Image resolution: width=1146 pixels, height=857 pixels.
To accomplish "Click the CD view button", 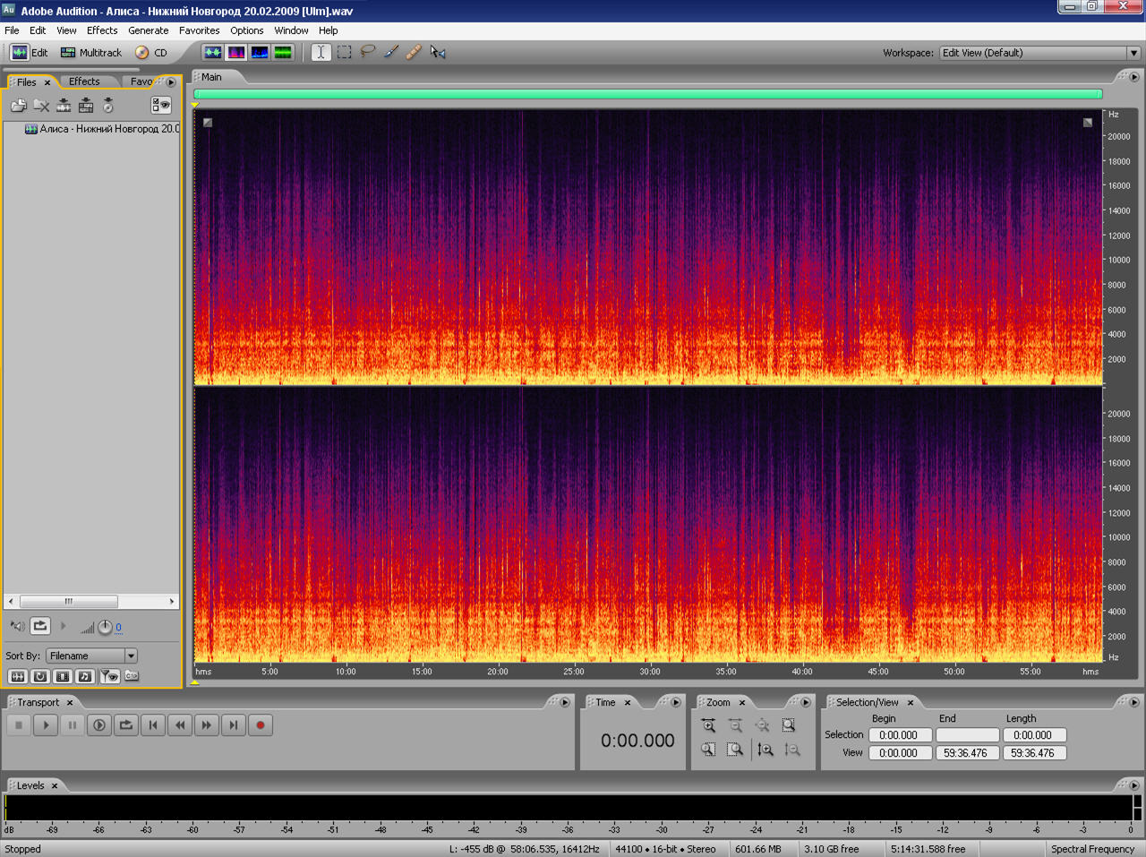I will coord(151,53).
